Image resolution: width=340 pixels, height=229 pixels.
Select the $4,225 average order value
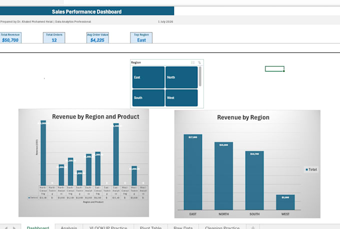coord(97,40)
